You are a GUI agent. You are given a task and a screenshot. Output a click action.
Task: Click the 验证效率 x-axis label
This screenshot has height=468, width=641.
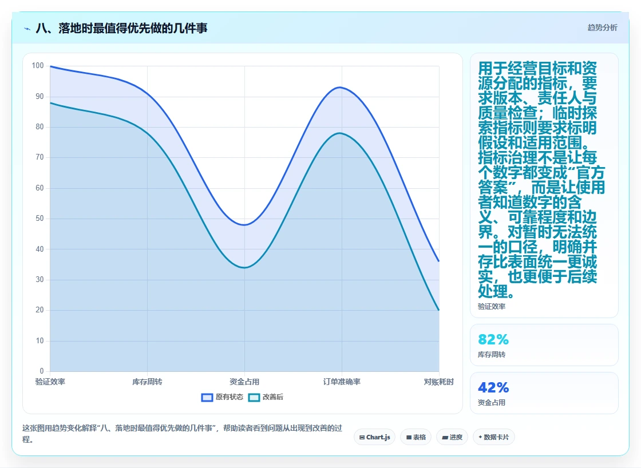(x=50, y=382)
